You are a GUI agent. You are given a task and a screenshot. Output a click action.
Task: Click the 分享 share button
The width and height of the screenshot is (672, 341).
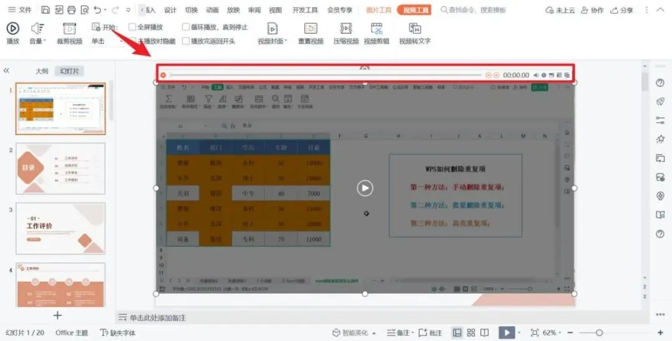pos(622,10)
